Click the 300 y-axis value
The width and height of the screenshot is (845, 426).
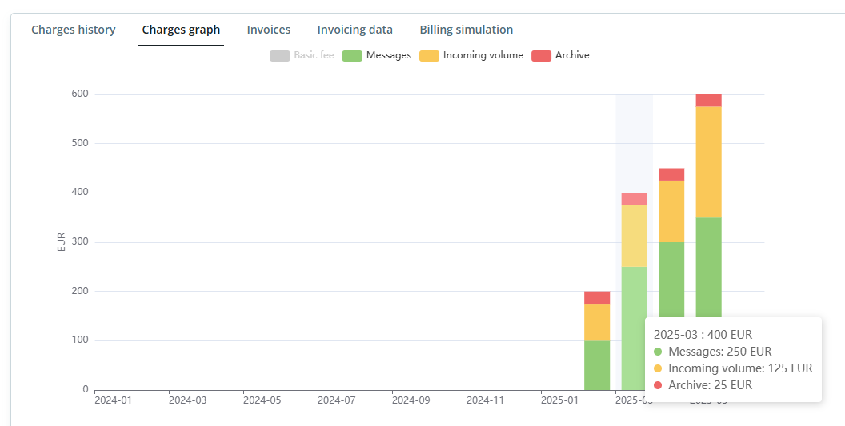coord(80,242)
